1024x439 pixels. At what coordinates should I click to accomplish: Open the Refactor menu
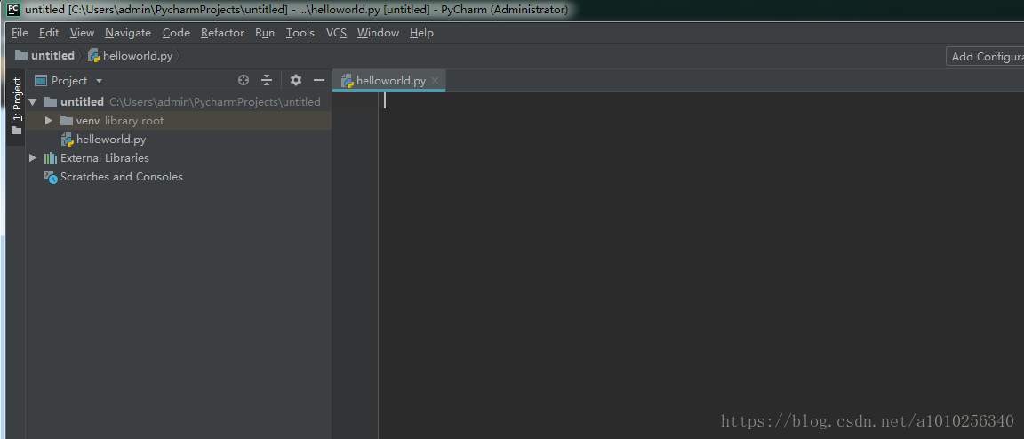[x=222, y=33]
